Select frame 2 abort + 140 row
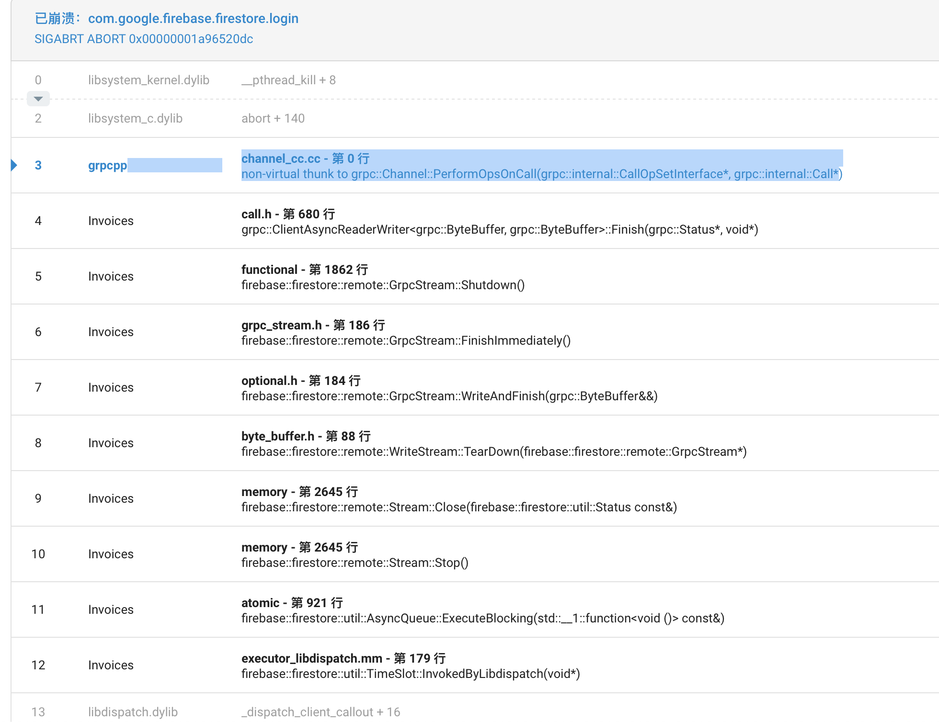 click(x=273, y=118)
